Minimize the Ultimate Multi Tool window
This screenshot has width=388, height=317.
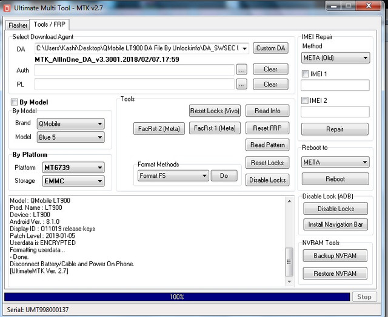click(333, 5)
